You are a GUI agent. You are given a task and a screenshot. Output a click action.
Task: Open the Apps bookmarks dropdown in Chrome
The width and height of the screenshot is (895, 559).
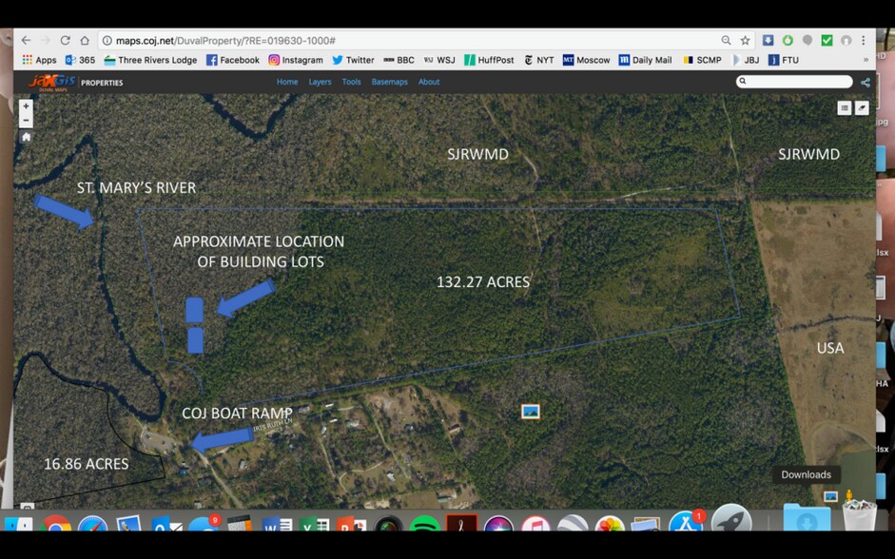pyautogui.click(x=43, y=59)
